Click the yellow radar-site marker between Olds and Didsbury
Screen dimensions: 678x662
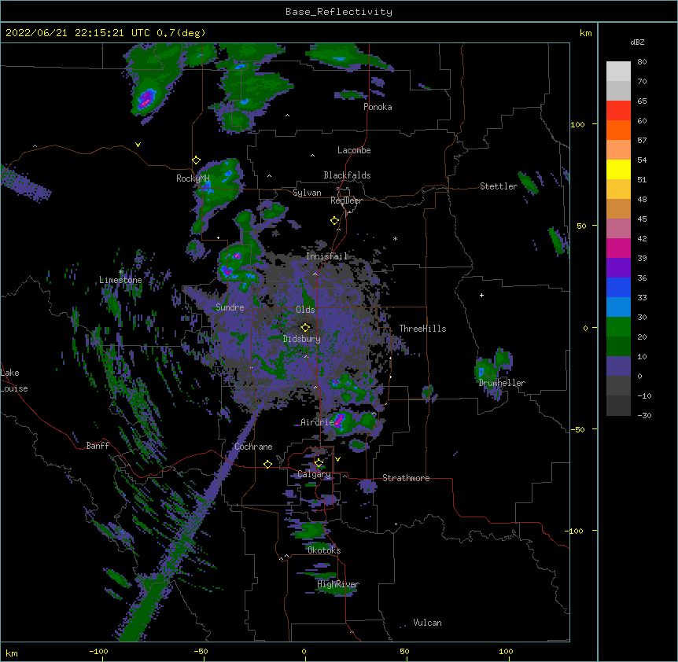point(306,327)
